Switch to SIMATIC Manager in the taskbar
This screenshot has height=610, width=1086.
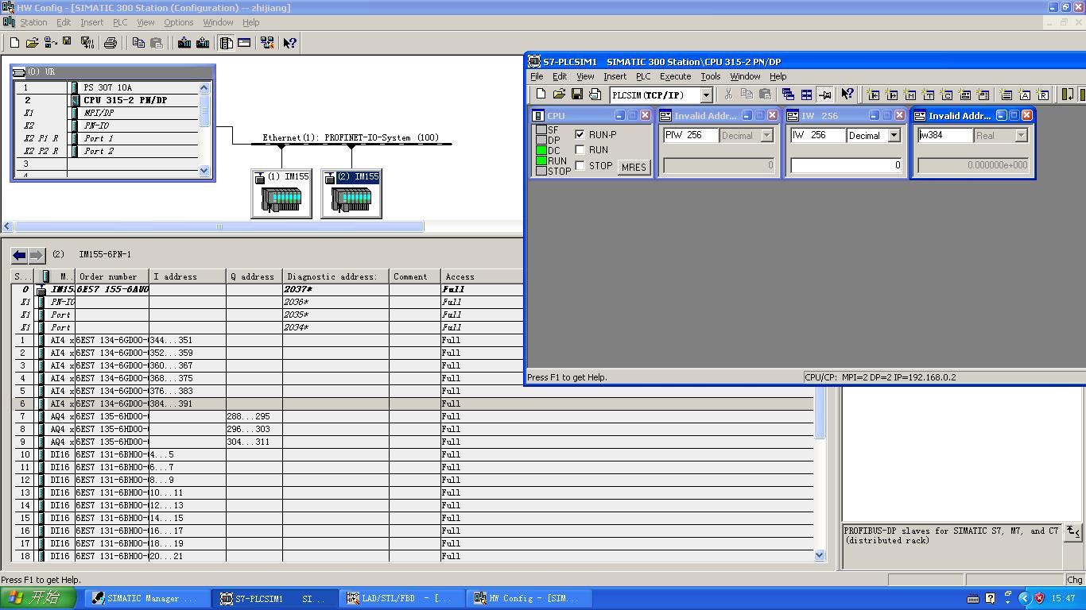(x=148, y=598)
